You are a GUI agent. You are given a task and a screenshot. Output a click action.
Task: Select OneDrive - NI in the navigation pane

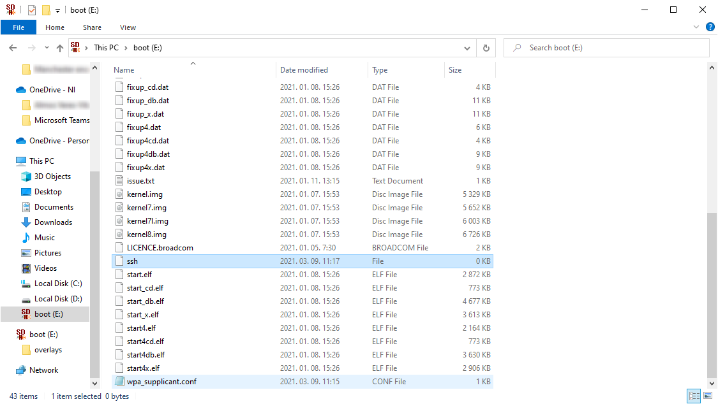pyautogui.click(x=52, y=90)
